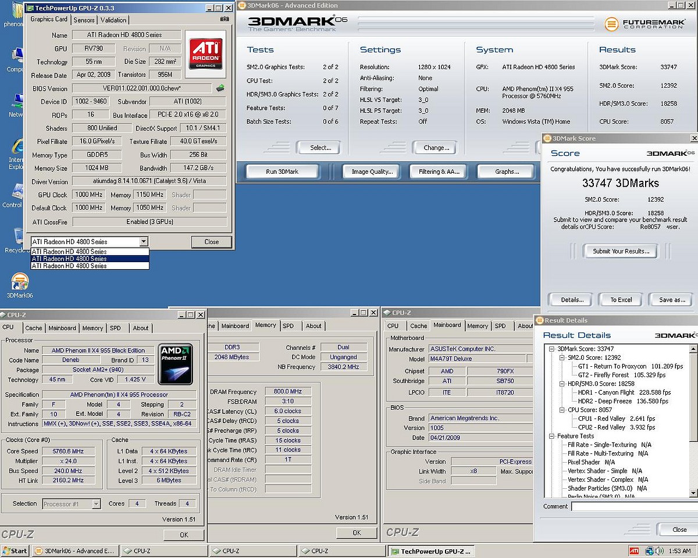
Task: Switch to the Sensors tab in GPU-Z
Action: 84,20
